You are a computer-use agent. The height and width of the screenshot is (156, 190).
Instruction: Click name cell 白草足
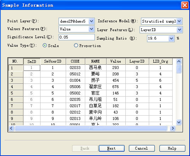pos(96,106)
